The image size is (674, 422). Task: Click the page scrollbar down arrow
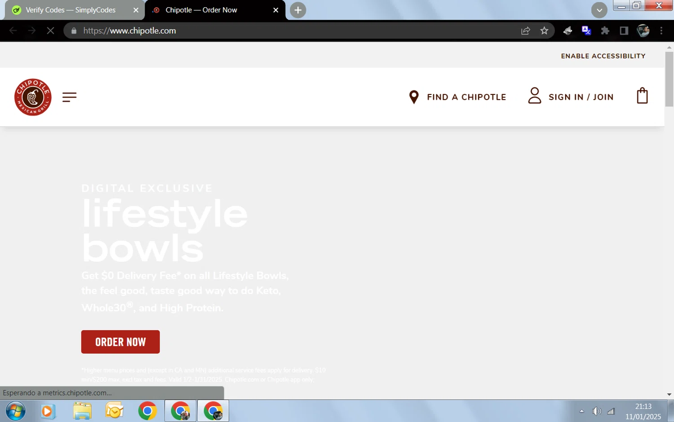click(669, 394)
